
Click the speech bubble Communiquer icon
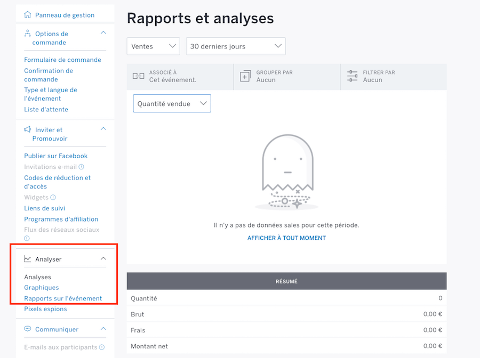tap(28, 329)
